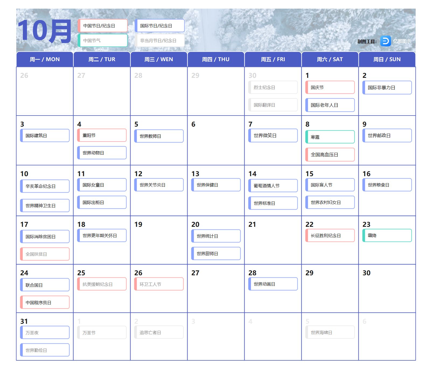Select the 周四 / THU column header

click(x=216, y=59)
